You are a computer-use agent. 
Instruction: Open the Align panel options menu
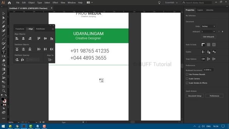pos(53,29)
